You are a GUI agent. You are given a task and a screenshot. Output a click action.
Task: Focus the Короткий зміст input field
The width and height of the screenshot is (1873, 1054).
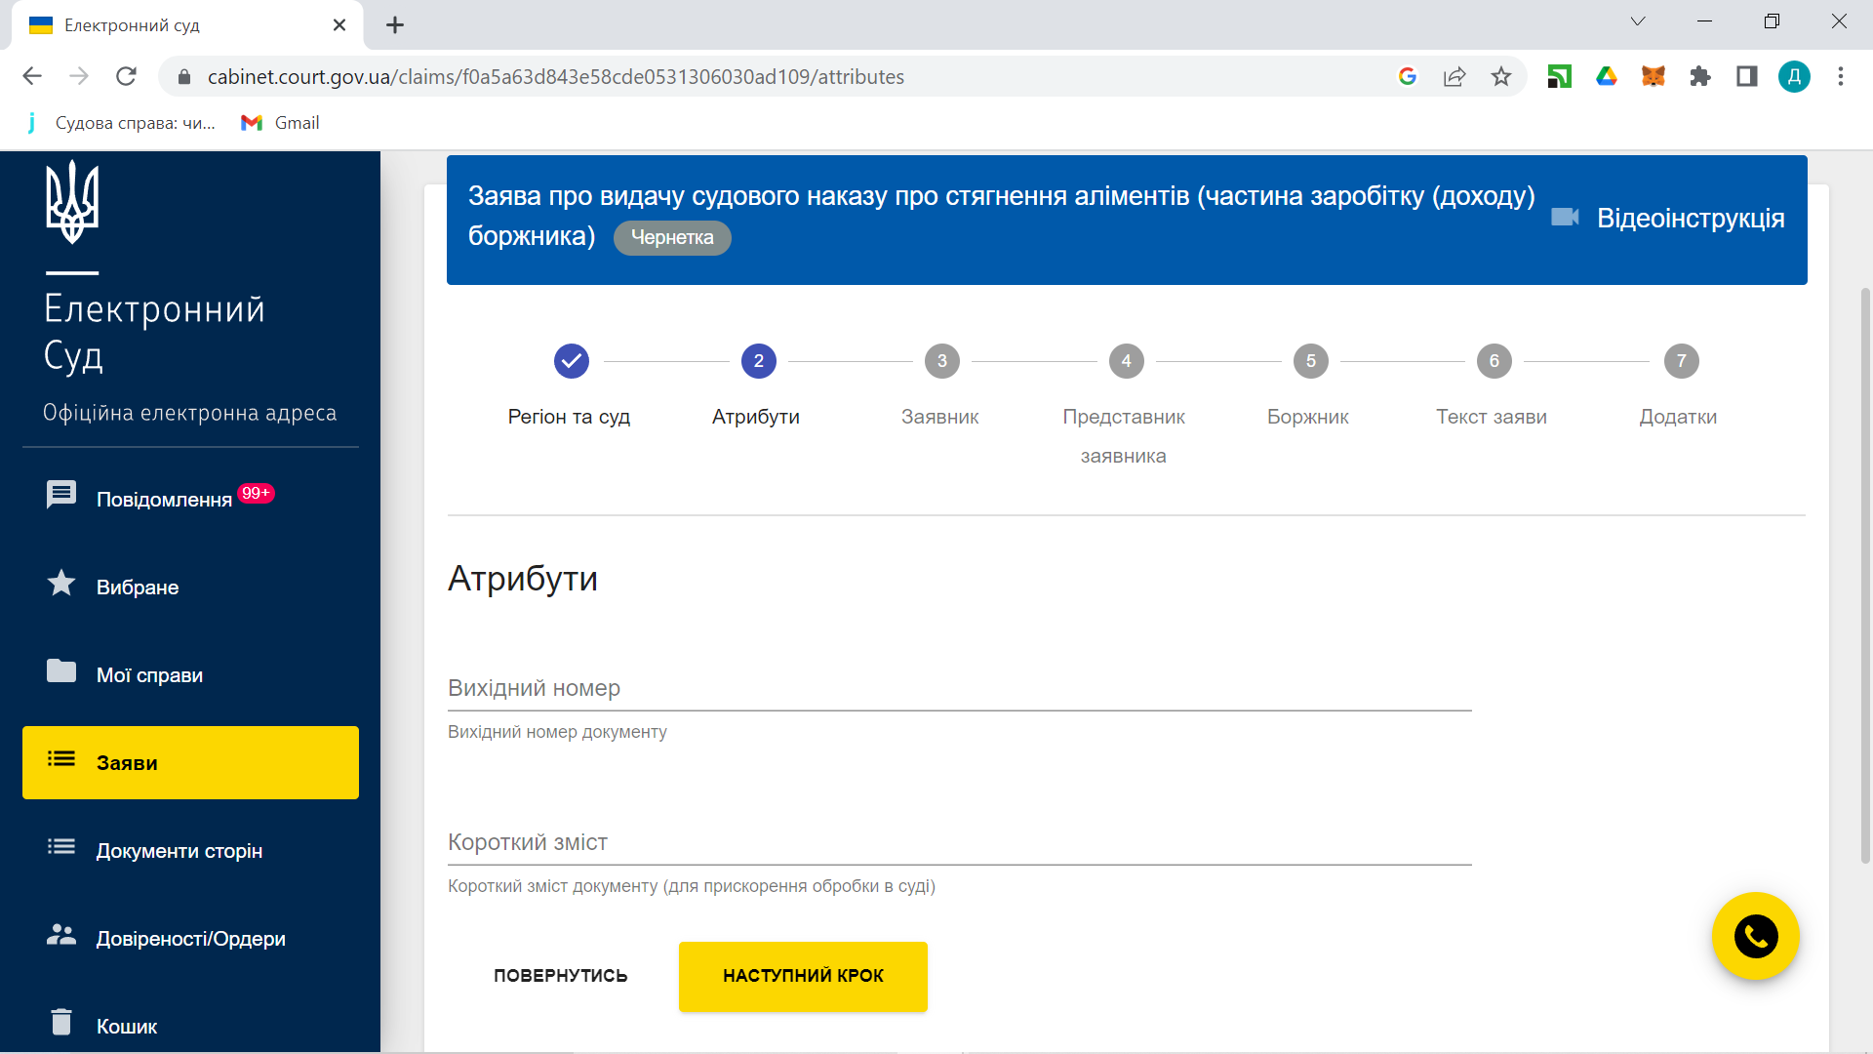click(x=958, y=843)
